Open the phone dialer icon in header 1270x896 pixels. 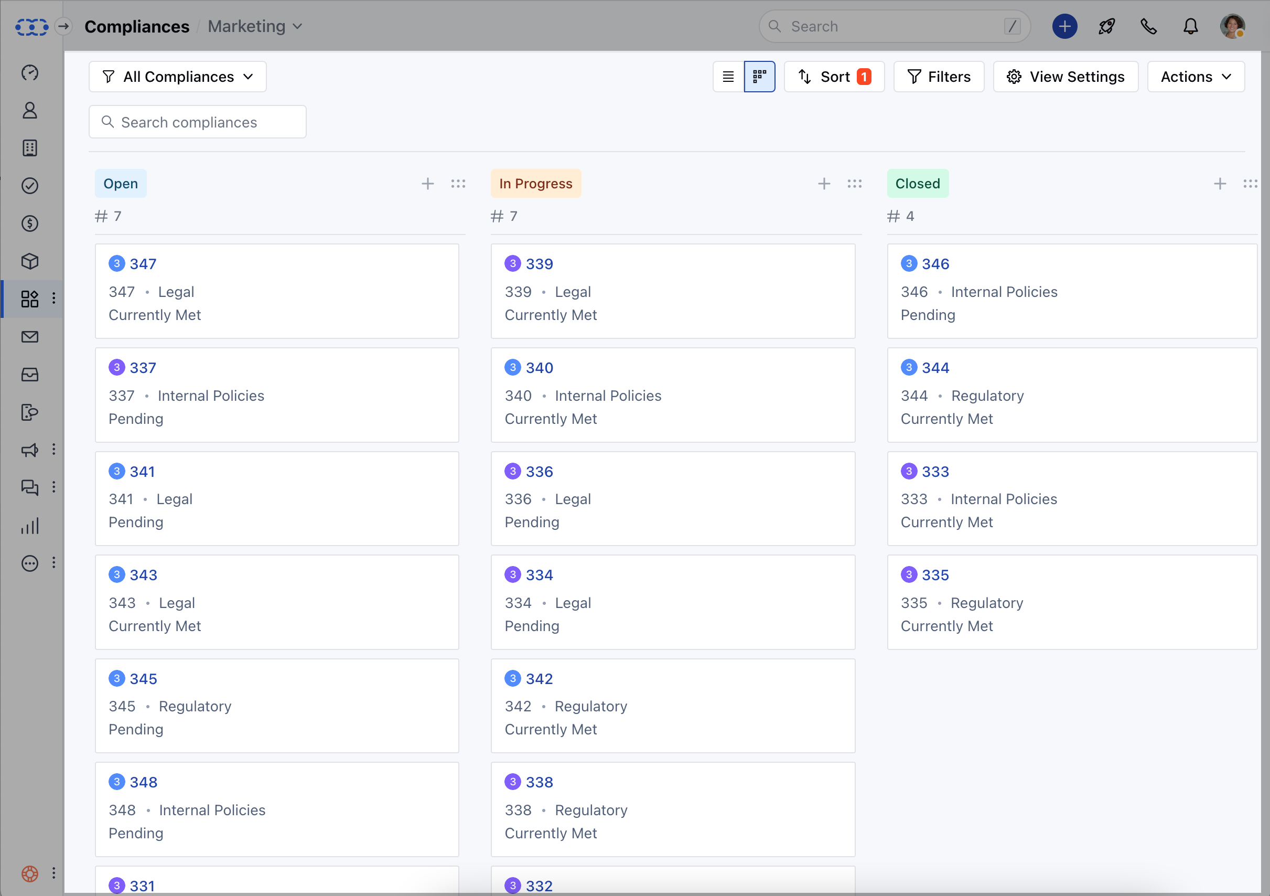click(1149, 27)
